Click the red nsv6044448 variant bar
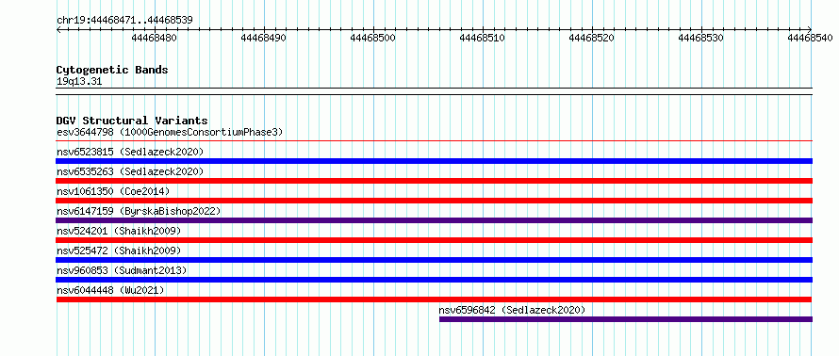The height and width of the screenshot is (356, 839). pyautogui.click(x=435, y=299)
